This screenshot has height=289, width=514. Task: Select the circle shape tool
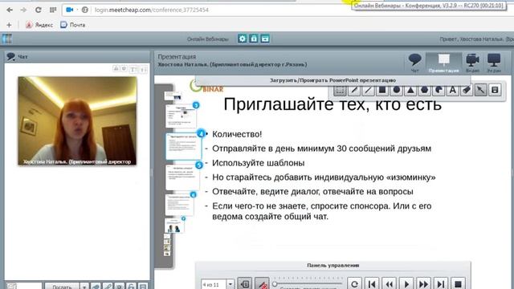(x=396, y=90)
